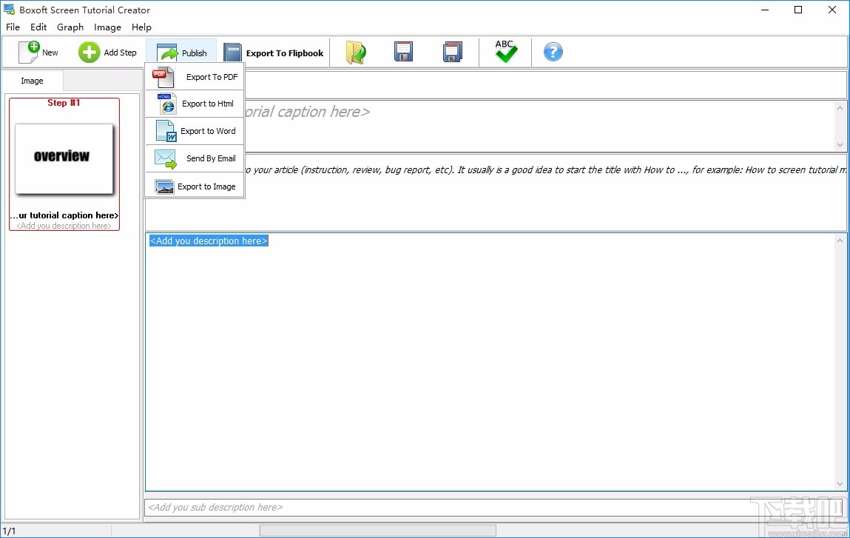850x538 pixels.
Task: Create a new tutorial project
Action: [x=38, y=52]
